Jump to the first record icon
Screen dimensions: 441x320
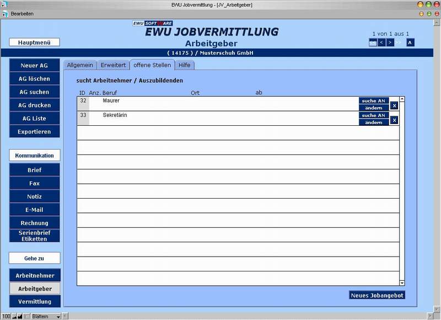click(x=373, y=42)
